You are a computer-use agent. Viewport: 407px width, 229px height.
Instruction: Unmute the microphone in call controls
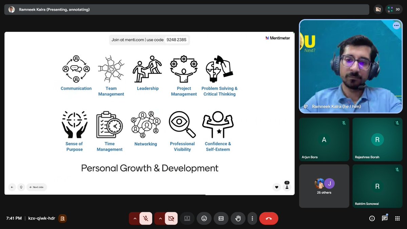[x=146, y=218]
